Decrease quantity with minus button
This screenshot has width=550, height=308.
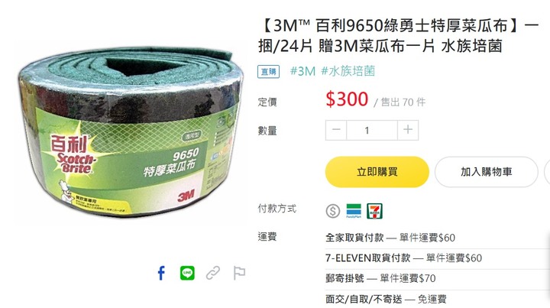[x=336, y=130]
